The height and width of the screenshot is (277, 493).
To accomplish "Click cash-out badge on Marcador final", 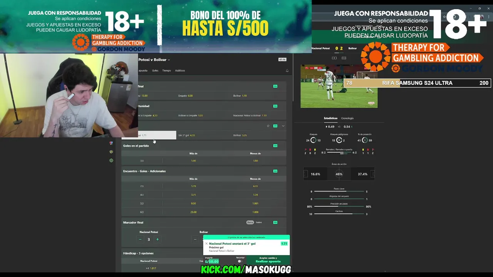I will point(275,222).
